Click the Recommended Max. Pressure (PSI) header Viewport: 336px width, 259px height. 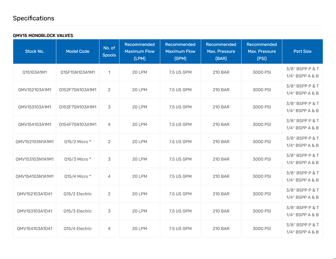click(262, 51)
